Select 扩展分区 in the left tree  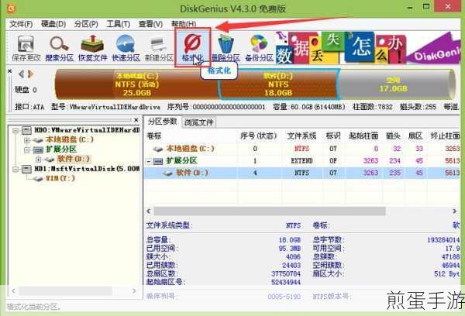[x=60, y=149]
